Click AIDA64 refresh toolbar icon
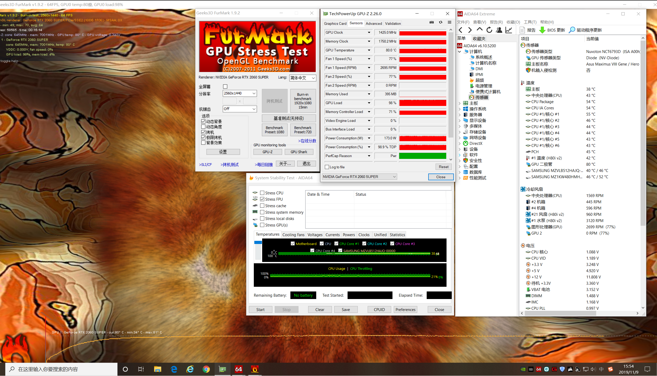The width and height of the screenshot is (657, 376). click(489, 30)
